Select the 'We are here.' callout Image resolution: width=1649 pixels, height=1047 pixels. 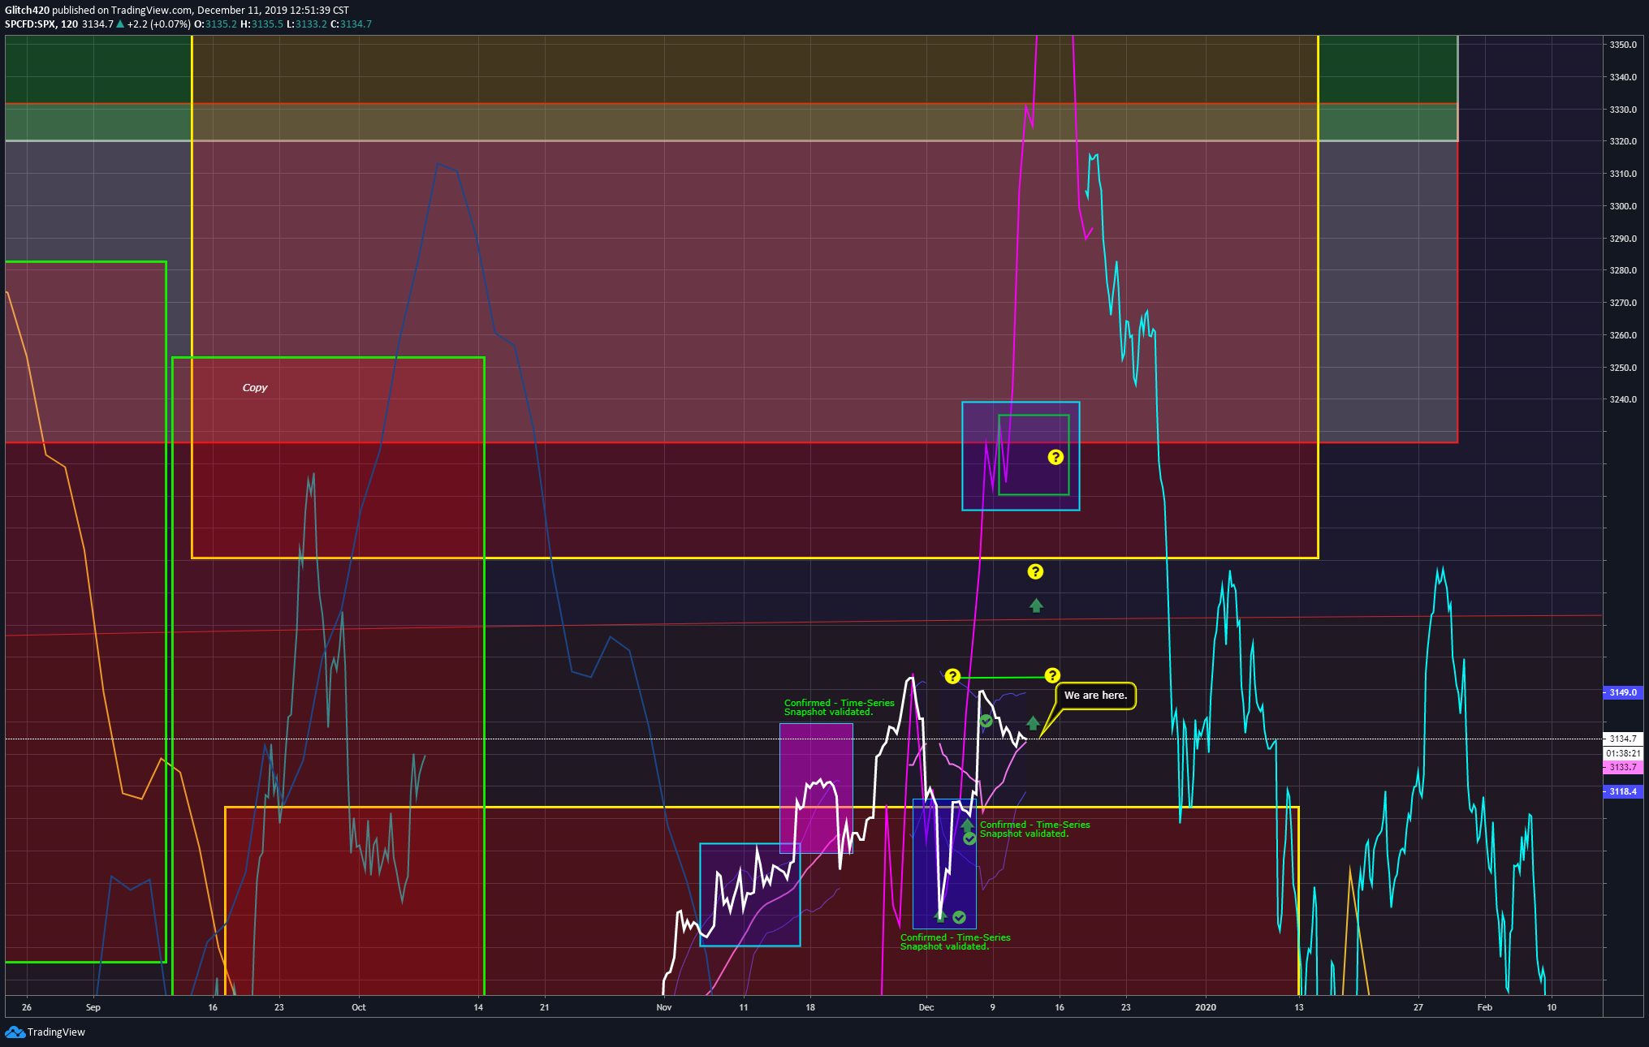[1095, 696]
